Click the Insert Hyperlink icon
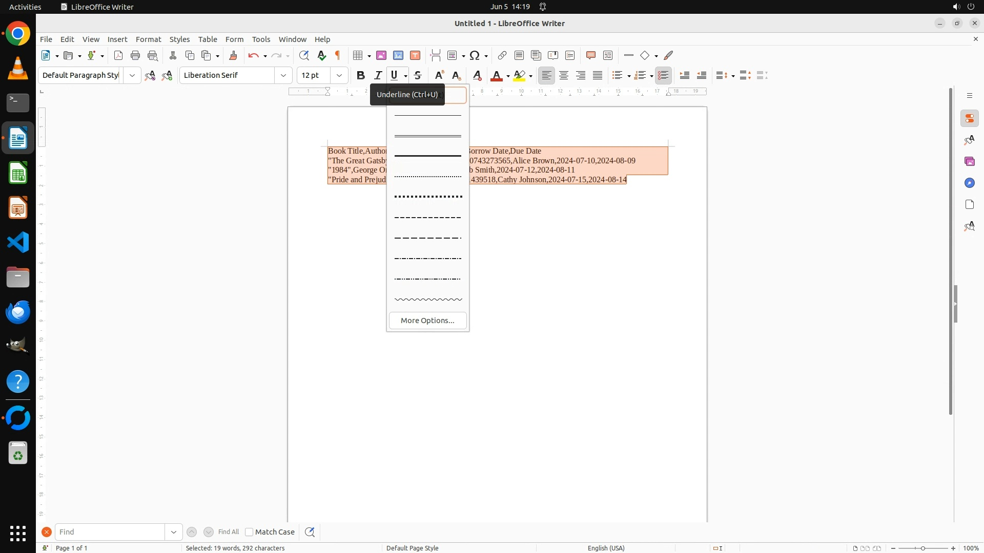 point(502,55)
